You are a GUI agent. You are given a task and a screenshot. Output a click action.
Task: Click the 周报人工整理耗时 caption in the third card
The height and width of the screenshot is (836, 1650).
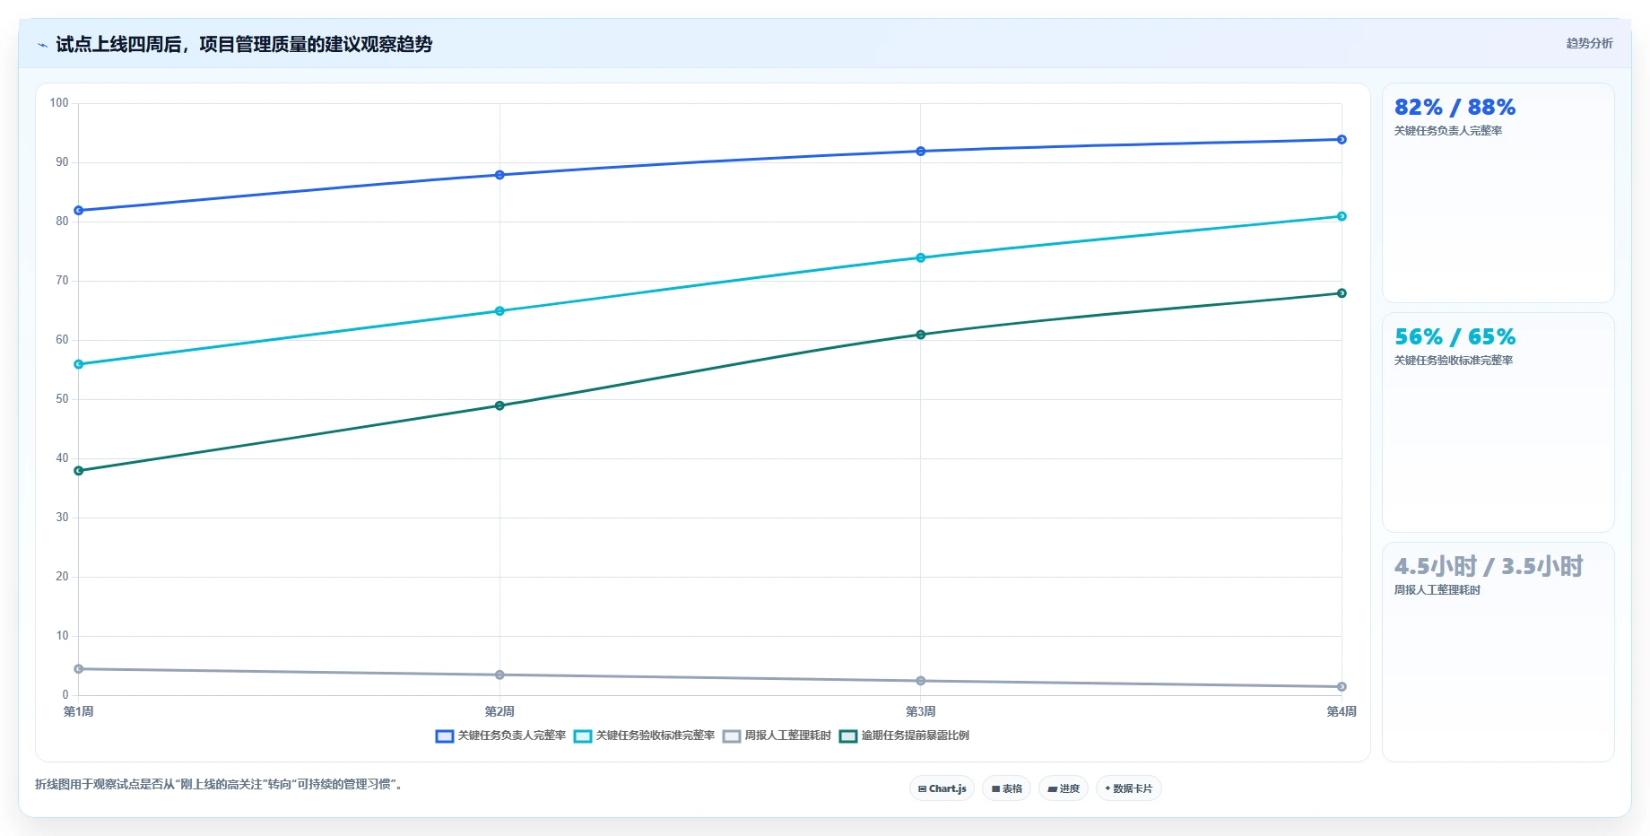[x=1437, y=590]
